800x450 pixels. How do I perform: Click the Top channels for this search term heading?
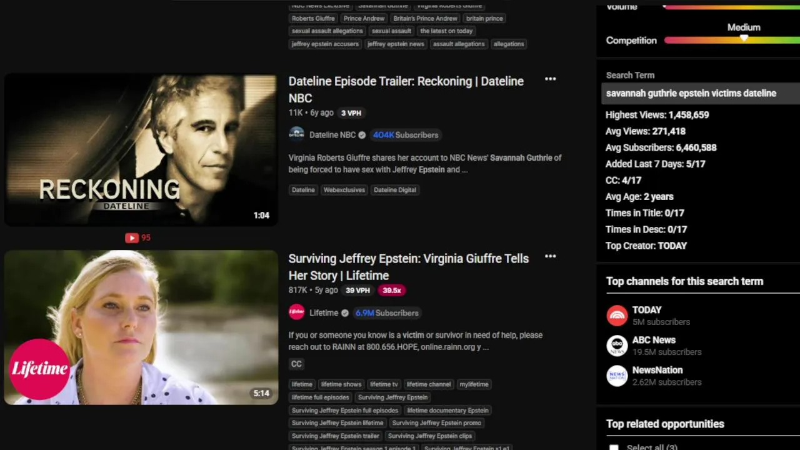pyautogui.click(x=684, y=281)
